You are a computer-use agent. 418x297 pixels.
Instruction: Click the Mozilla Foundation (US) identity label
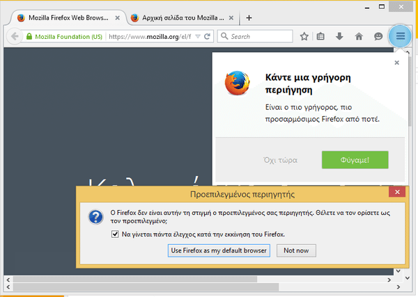pos(68,36)
